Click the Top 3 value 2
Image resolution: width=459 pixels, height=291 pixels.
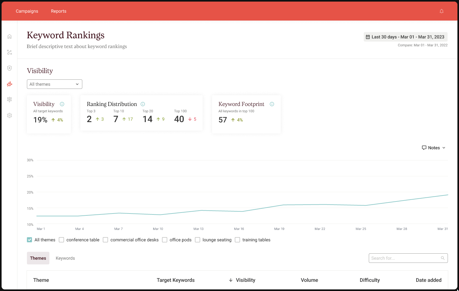click(89, 119)
